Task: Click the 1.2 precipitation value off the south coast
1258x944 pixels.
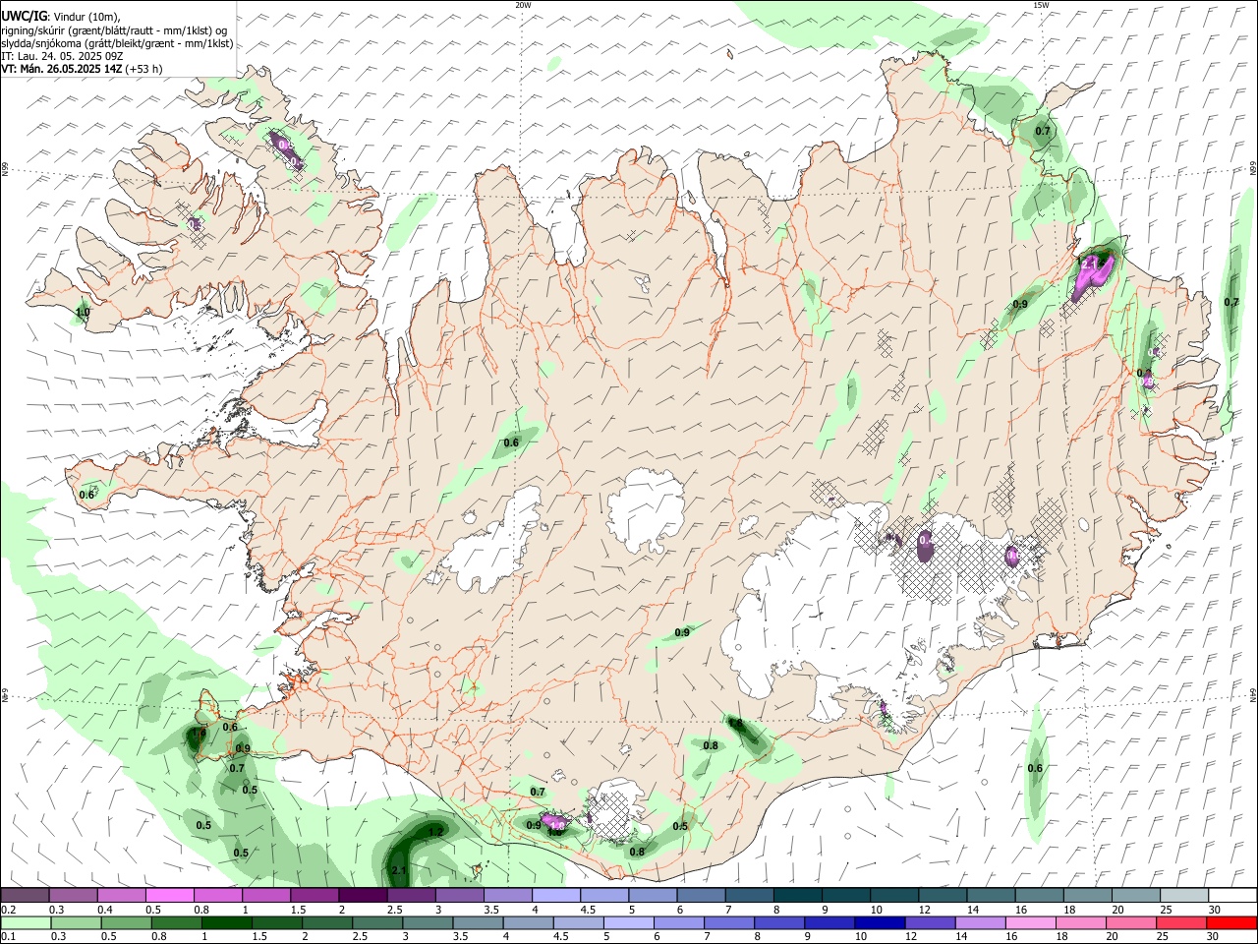Action: click(437, 831)
